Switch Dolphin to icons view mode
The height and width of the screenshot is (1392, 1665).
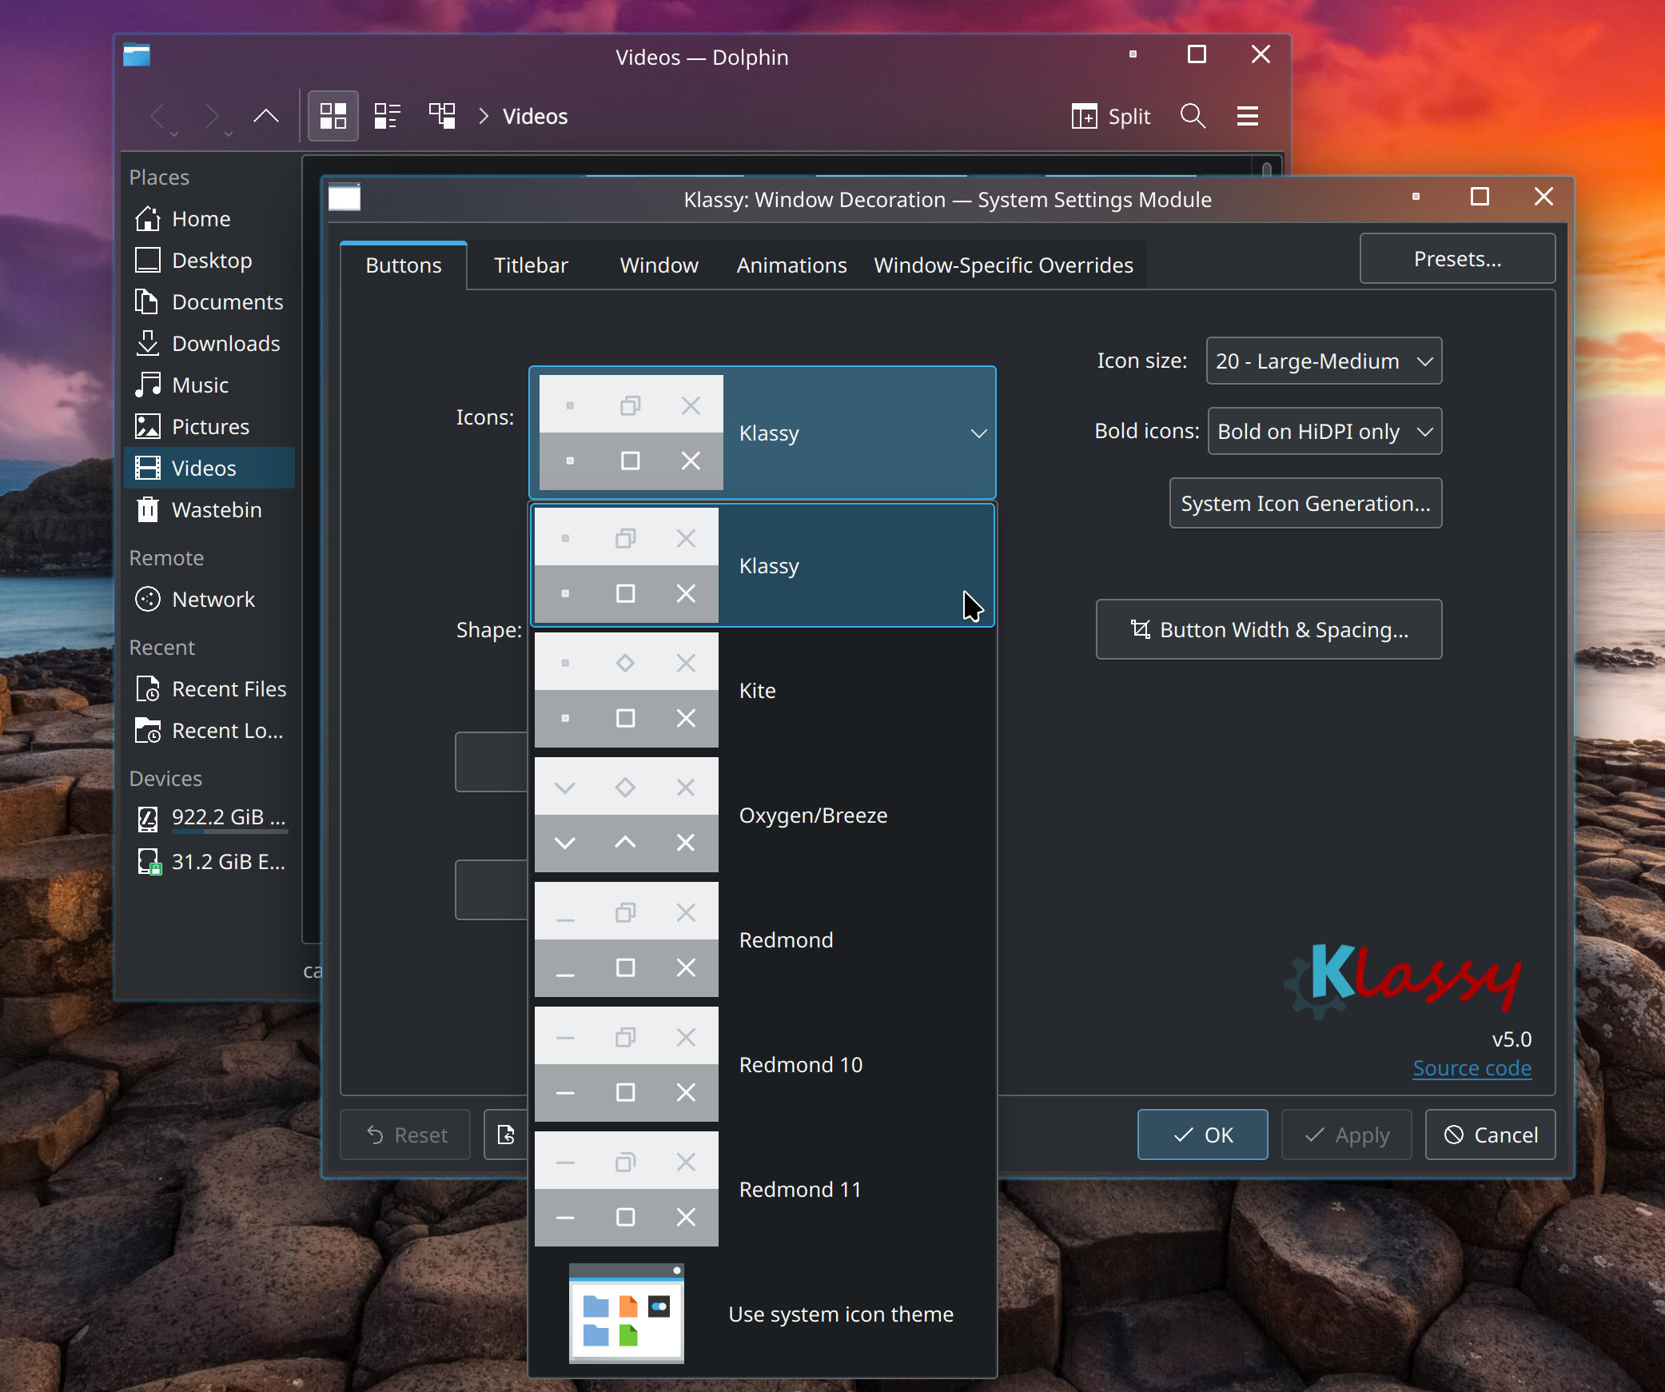pyautogui.click(x=333, y=117)
